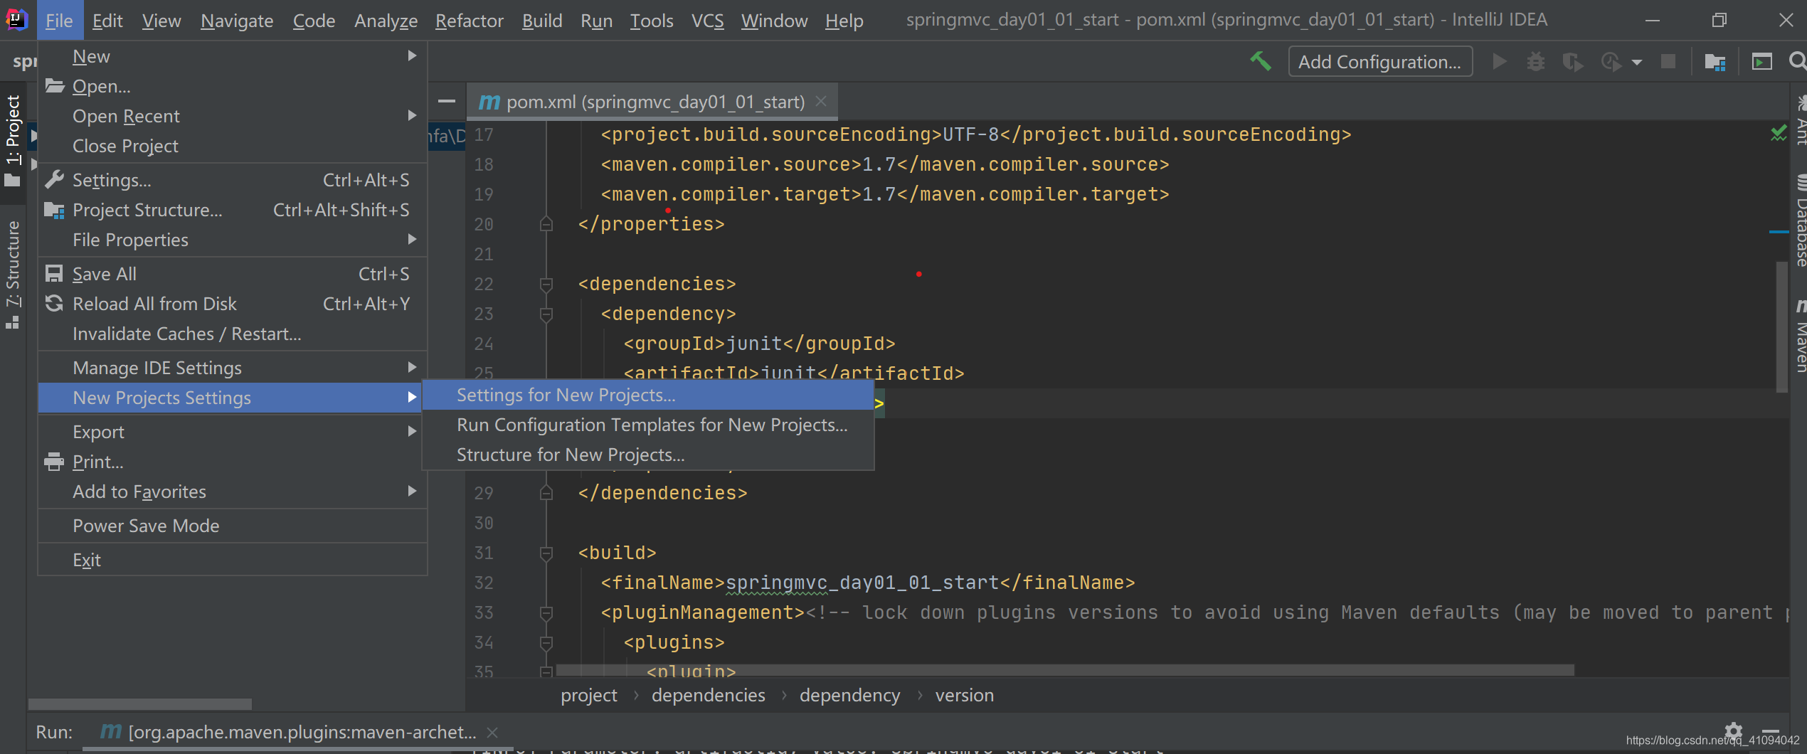Click the Reload All from Disk icon
This screenshot has width=1807, height=754.
pyautogui.click(x=54, y=304)
